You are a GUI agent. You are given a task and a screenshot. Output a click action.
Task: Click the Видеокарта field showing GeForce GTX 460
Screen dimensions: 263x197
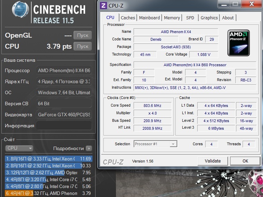pyautogui.click(x=64, y=115)
